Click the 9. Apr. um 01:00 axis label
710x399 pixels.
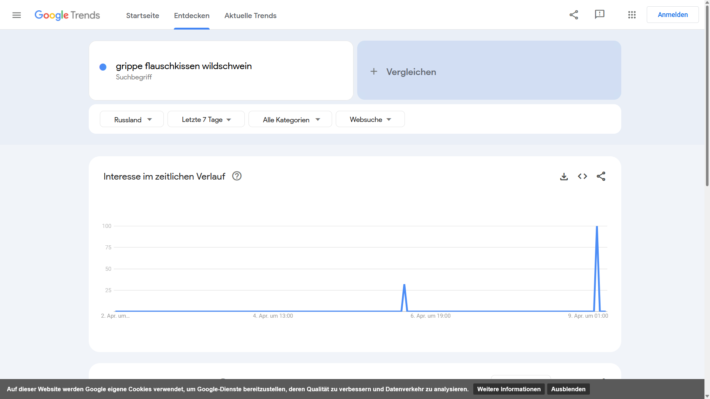pyautogui.click(x=588, y=316)
